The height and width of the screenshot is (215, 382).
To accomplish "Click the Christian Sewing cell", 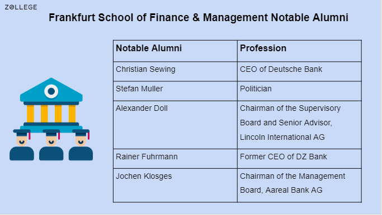I will click(x=175, y=71).
